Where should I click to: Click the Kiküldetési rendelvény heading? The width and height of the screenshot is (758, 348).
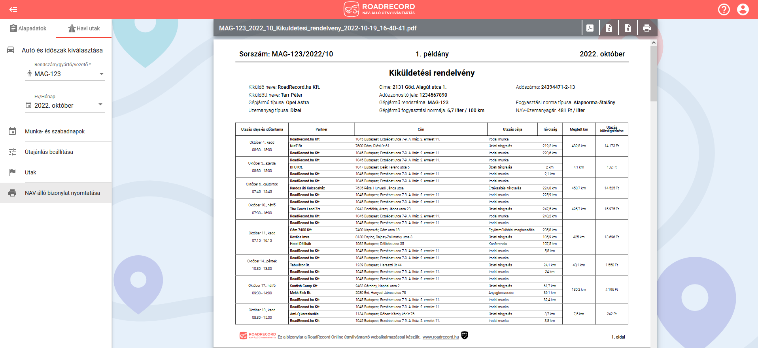click(x=431, y=73)
